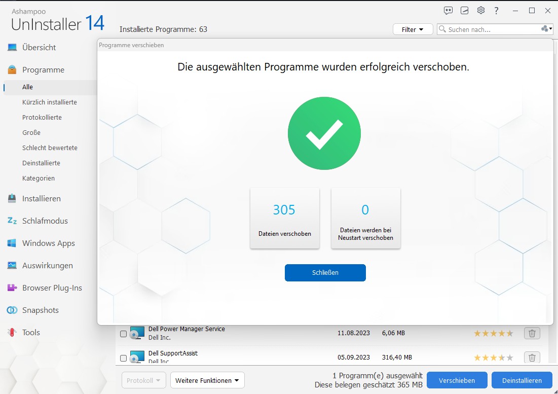This screenshot has width=558, height=394.
Task: Click the feedback speech bubble icon
Action: point(448,11)
